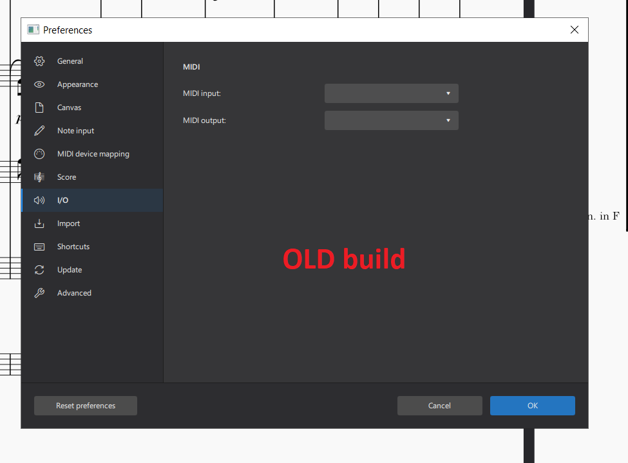Click the Advanced wrench icon
The image size is (628, 463).
(x=39, y=293)
